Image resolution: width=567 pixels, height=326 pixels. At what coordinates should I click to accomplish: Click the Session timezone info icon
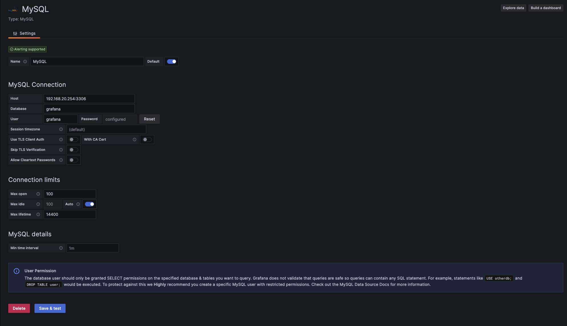coord(61,129)
